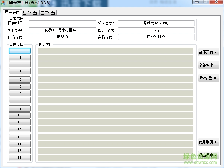Click the U盘量产工具 title bar app icon

[3, 3]
